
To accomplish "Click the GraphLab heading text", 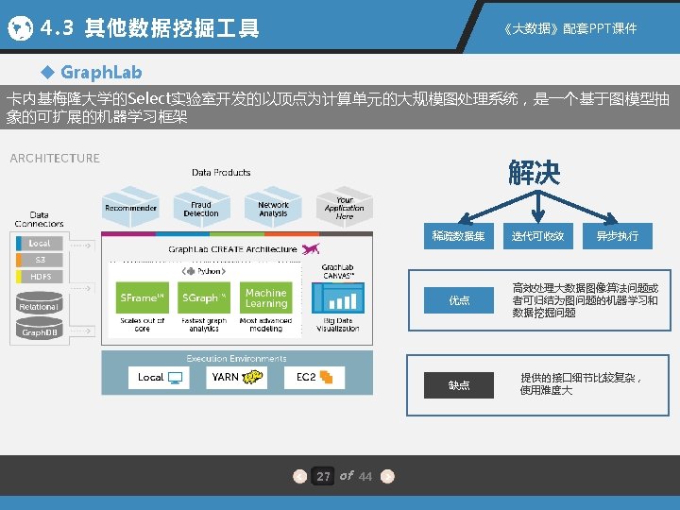I will (101, 73).
